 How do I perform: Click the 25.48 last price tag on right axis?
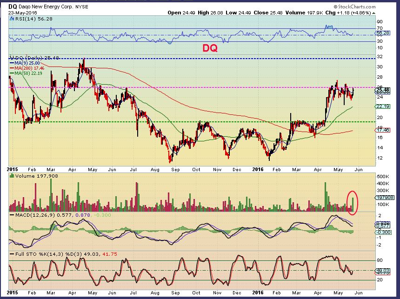383,90
